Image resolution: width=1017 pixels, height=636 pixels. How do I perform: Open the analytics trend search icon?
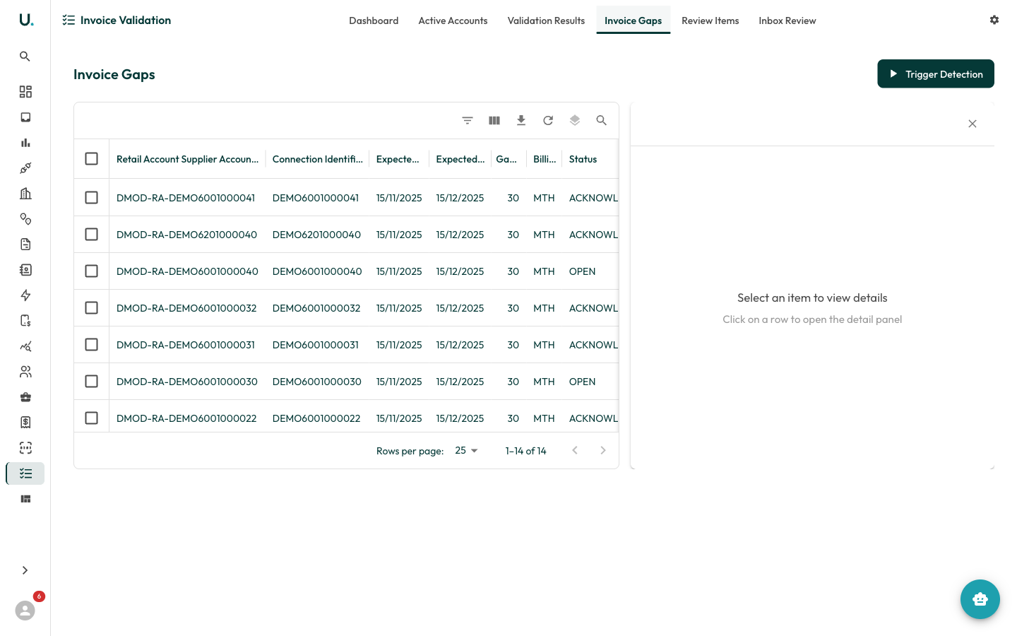coord(25,346)
